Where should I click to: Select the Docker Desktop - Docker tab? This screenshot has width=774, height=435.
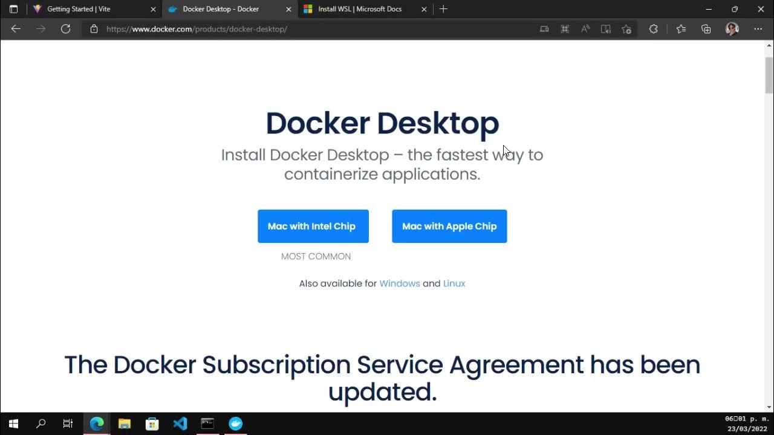[x=230, y=9]
